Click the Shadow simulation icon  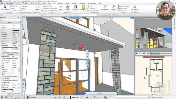(88, 11)
